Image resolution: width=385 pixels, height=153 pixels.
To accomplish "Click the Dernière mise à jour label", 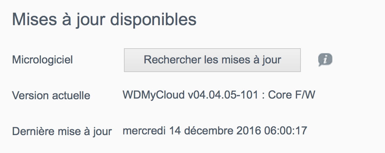I will coord(62,132).
